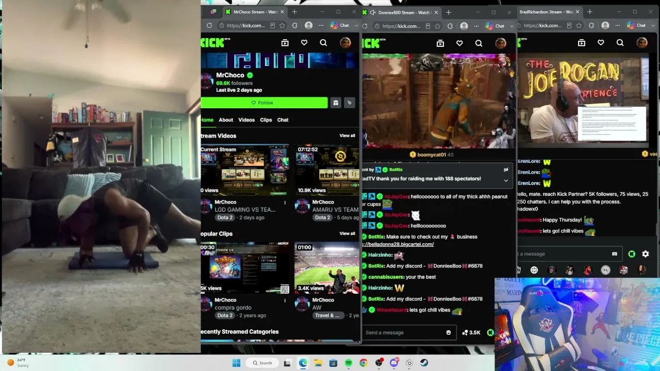Open followed channels heart in Donniee800 window
Screen dimensions: 660x371
pyautogui.click(x=459, y=43)
